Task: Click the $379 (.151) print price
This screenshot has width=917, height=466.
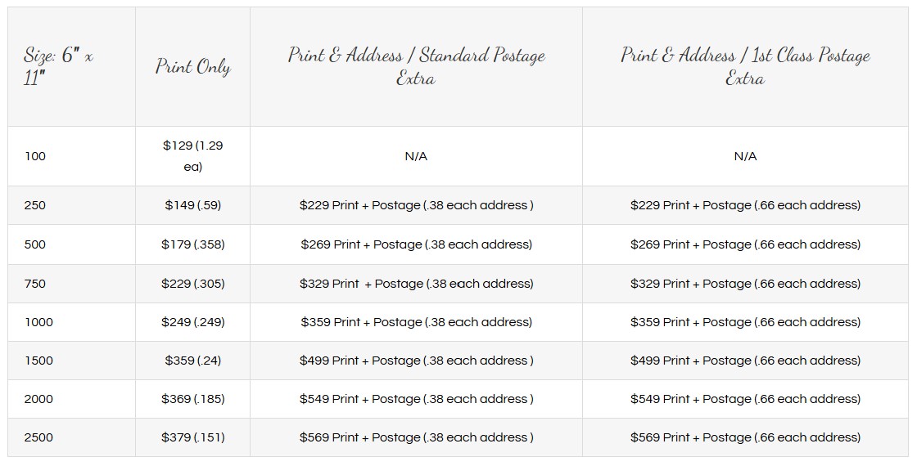Action: point(192,437)
